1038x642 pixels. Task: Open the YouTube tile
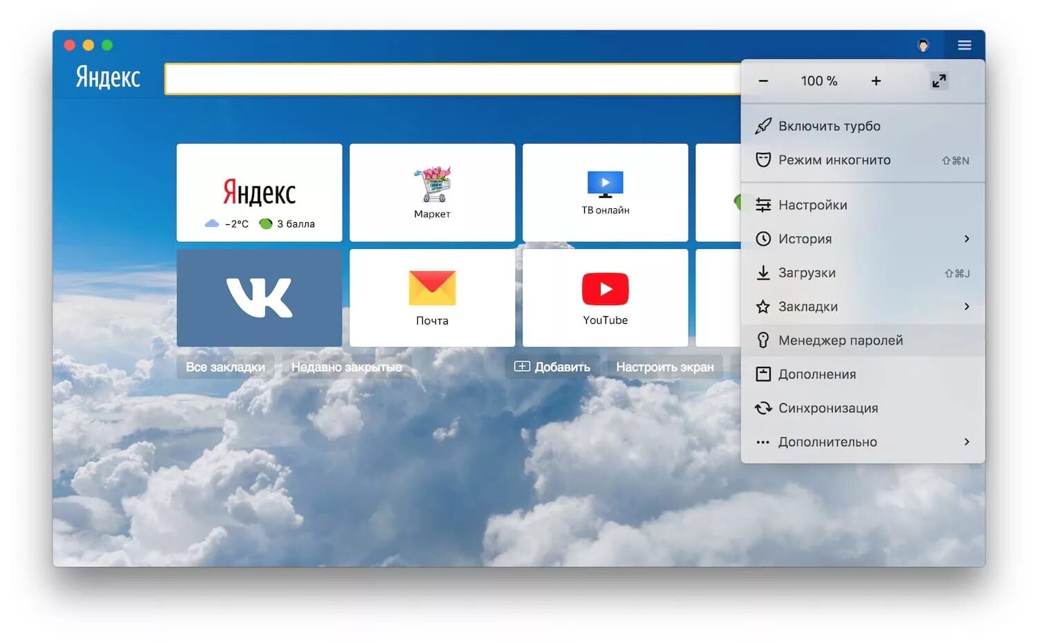[x=605, y=297]
